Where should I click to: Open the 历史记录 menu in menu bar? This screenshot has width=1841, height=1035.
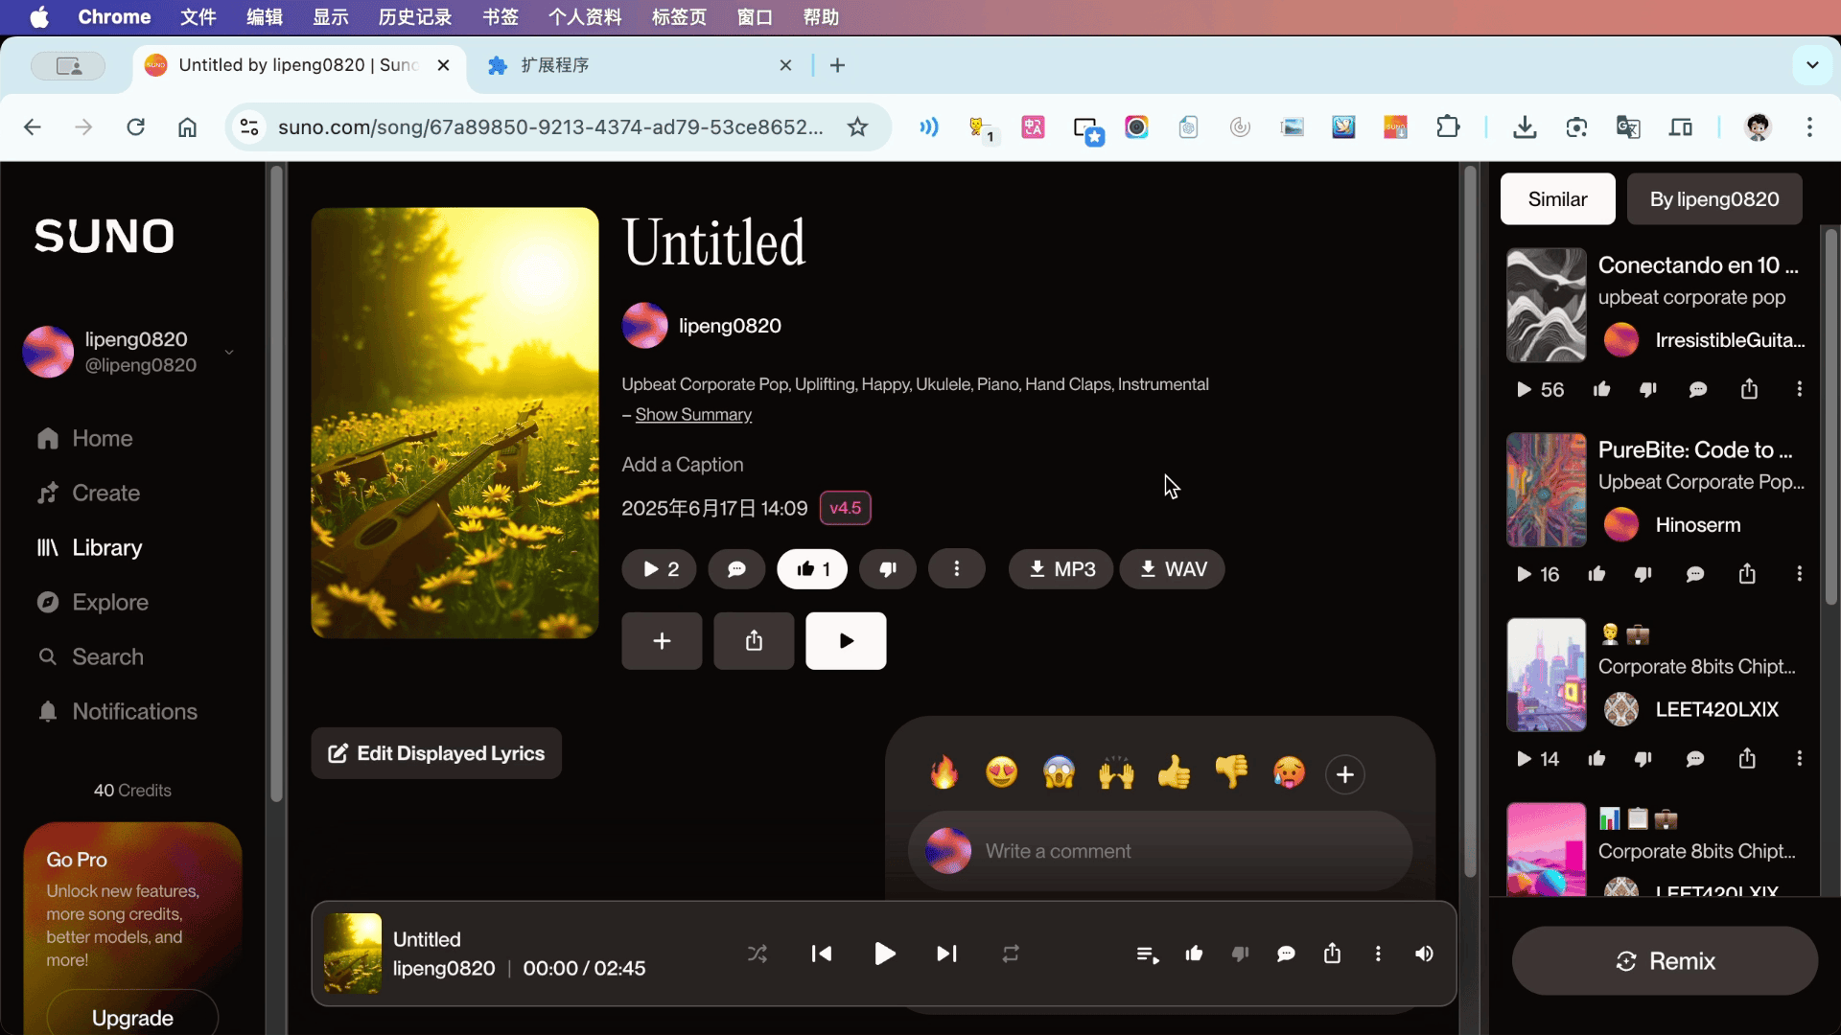(x=414, y=17)
